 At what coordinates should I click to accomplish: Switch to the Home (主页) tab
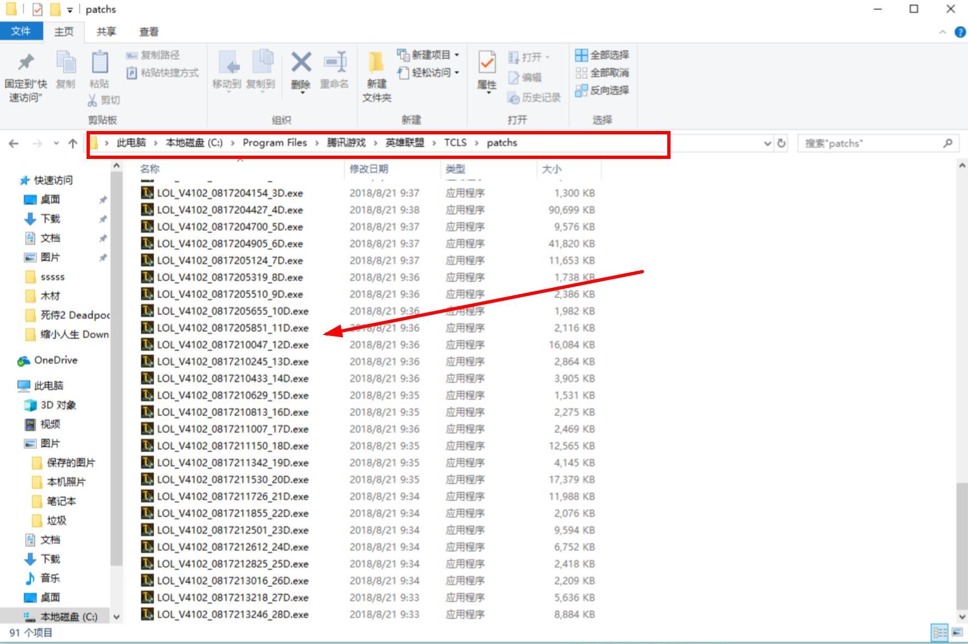64,31
